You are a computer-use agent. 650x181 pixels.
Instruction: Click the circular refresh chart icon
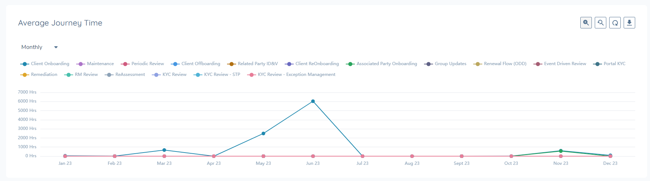click(615, 23)
